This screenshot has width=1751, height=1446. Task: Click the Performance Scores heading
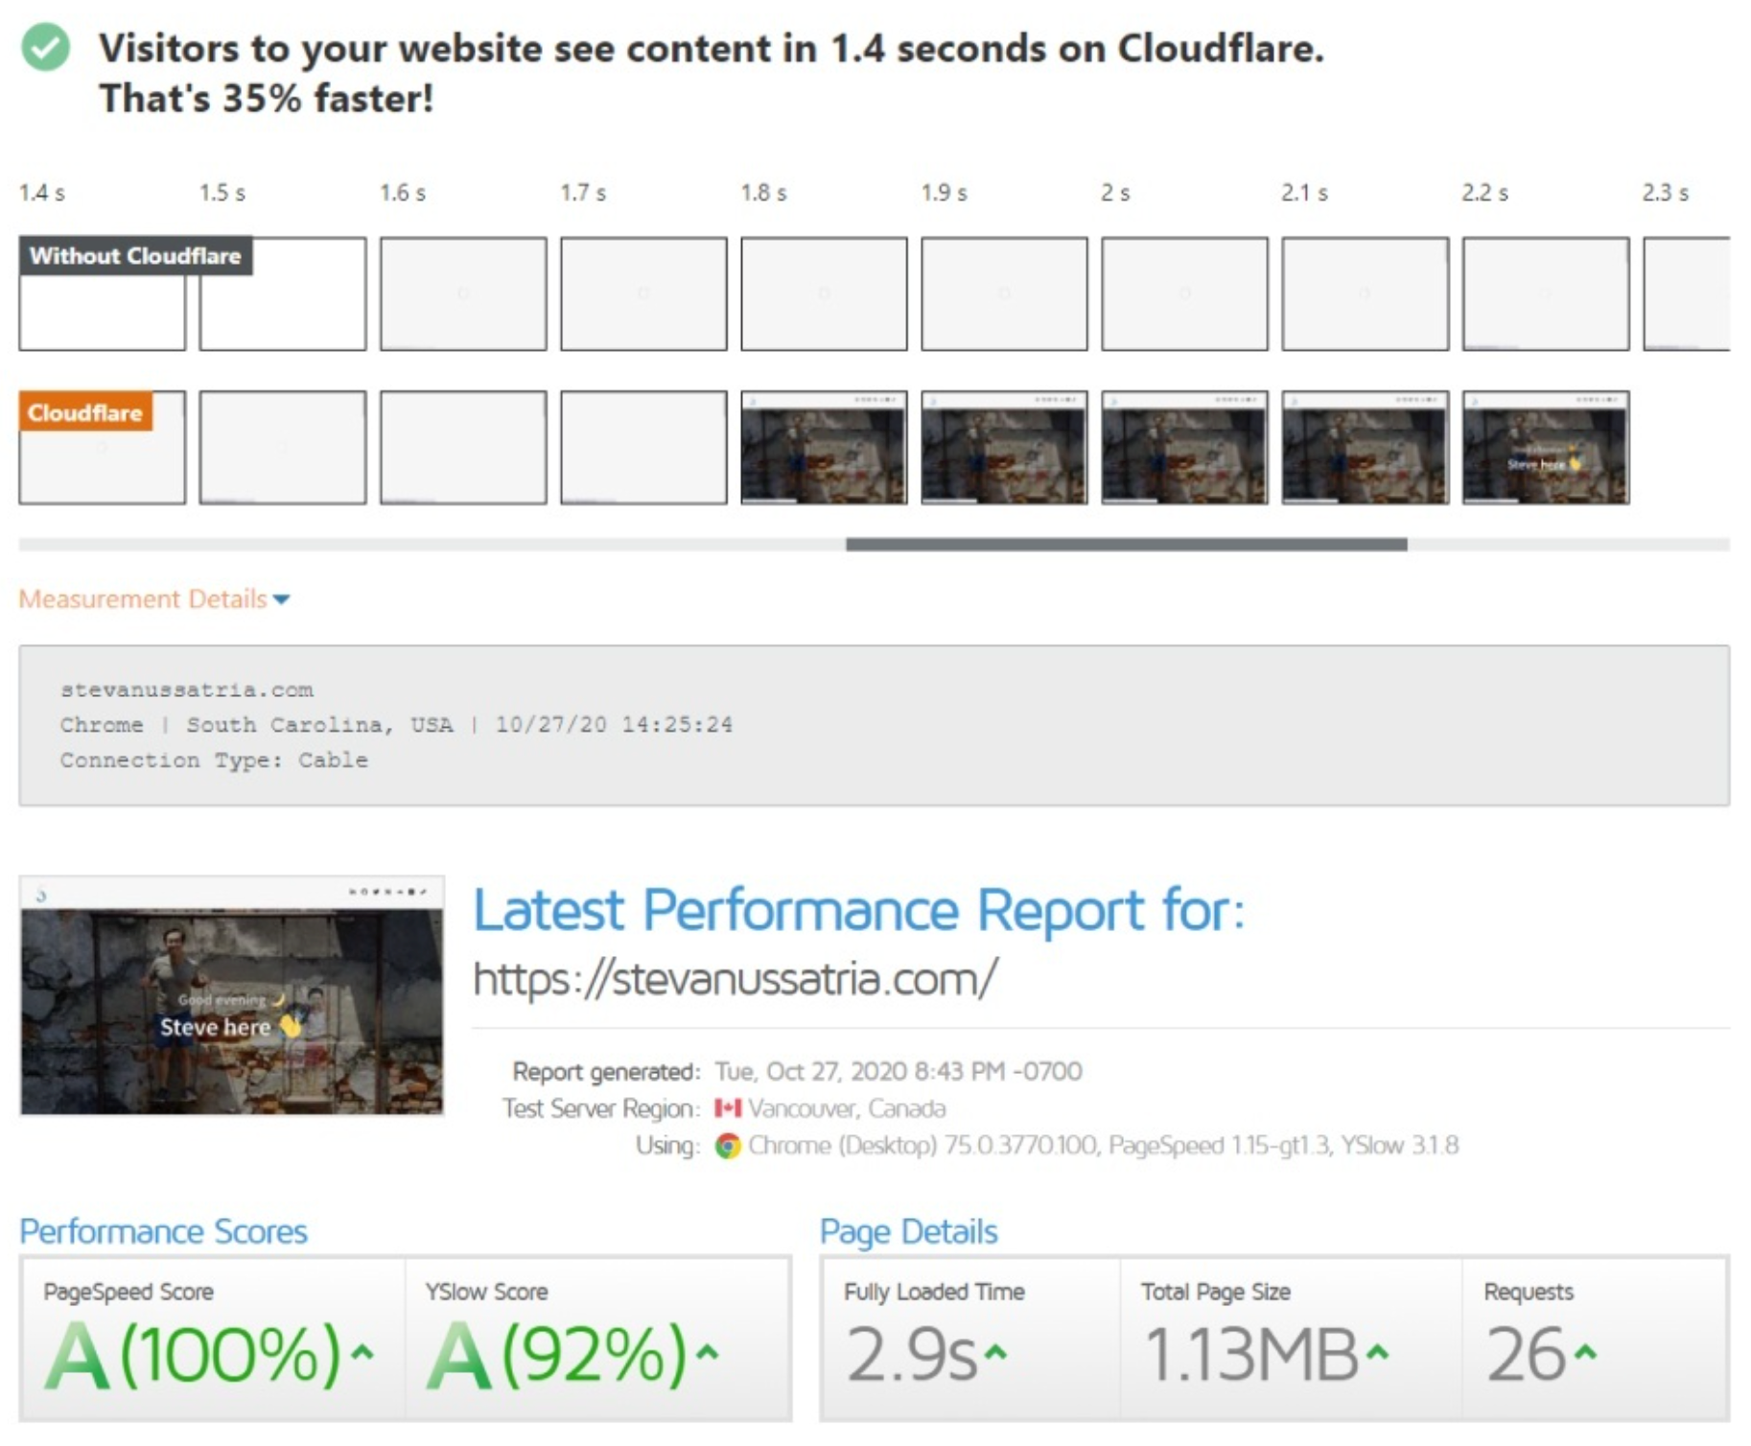pyautogui.click(x=163, y=1231)
